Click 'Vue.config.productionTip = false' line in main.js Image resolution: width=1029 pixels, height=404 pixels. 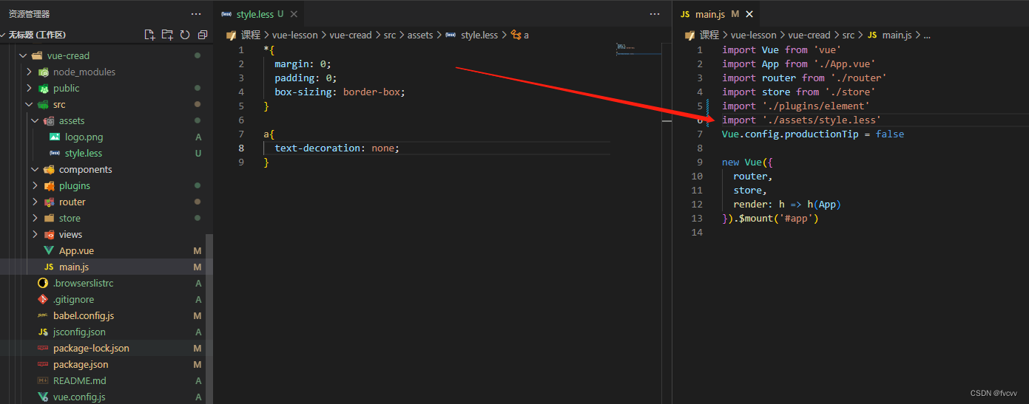813,134
